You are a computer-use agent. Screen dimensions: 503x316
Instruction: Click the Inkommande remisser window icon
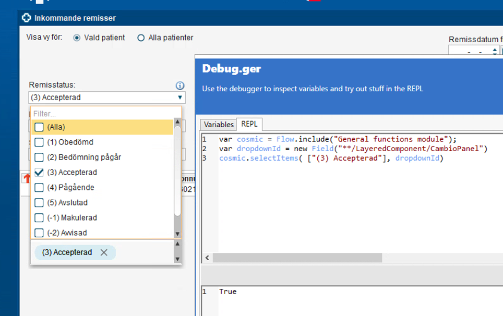pos(27,18)
